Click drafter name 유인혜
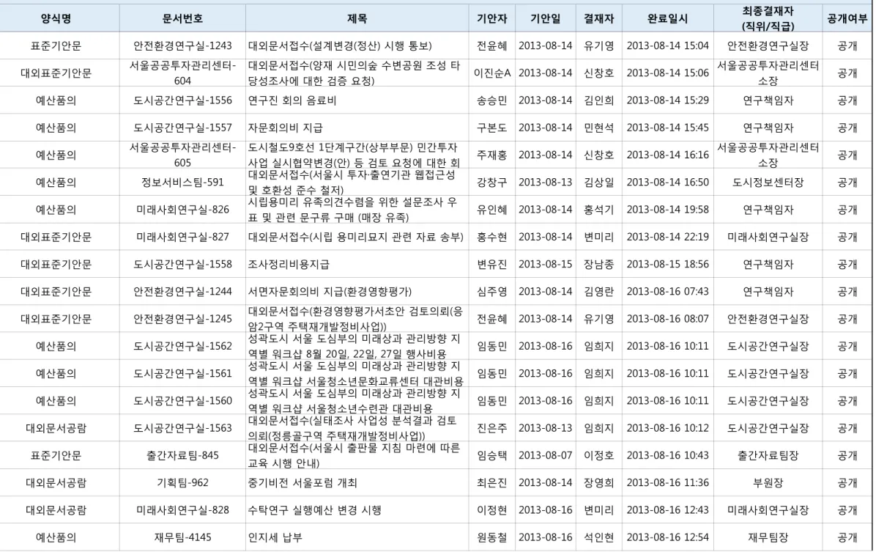The image size is (876, 552). pyautogui.click(x=491, y=210)
